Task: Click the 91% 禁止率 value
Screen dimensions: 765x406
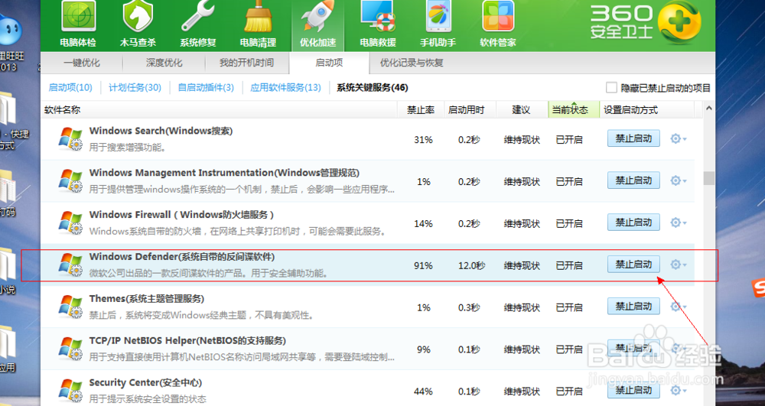Action: tap(424, 265)
